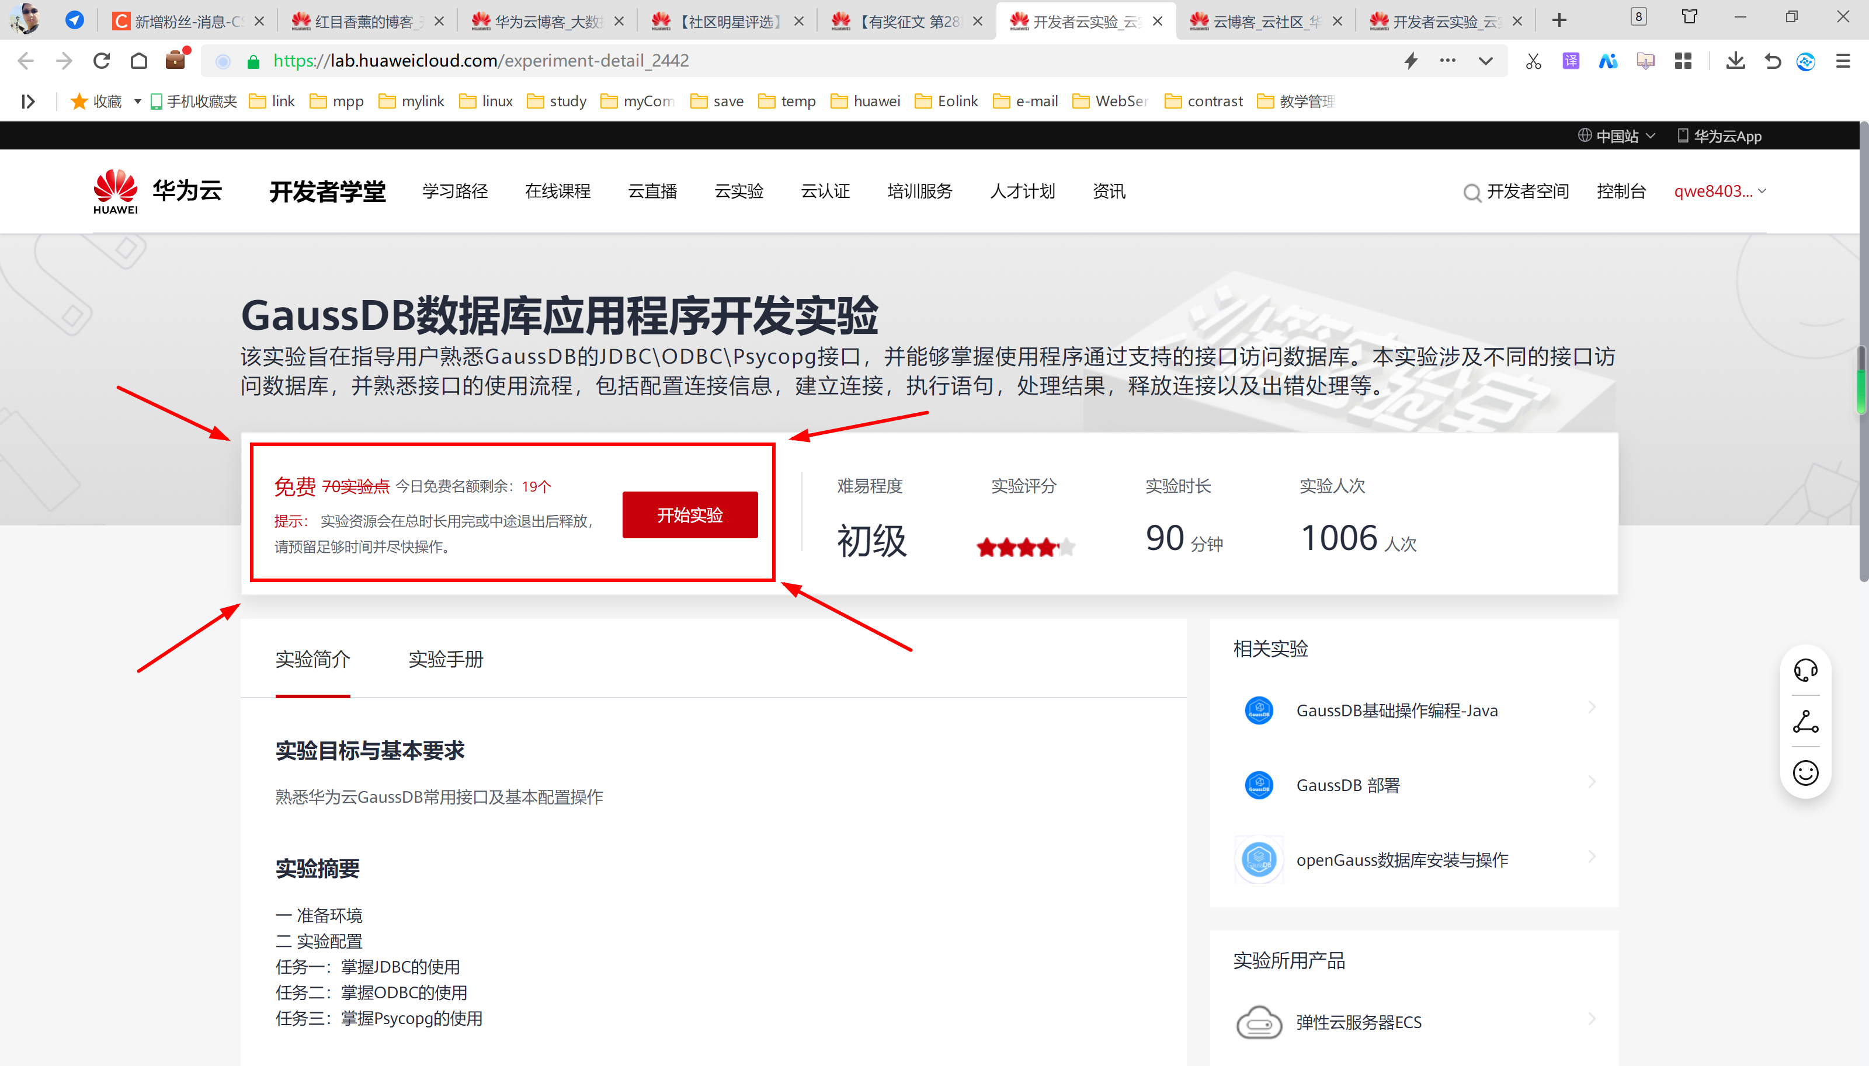
Task: Open the downloads icon in toolbar
Action: (x=1735, y=61)
